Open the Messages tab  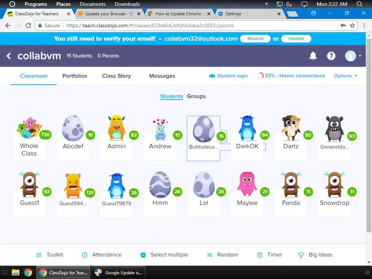[162, 76]
